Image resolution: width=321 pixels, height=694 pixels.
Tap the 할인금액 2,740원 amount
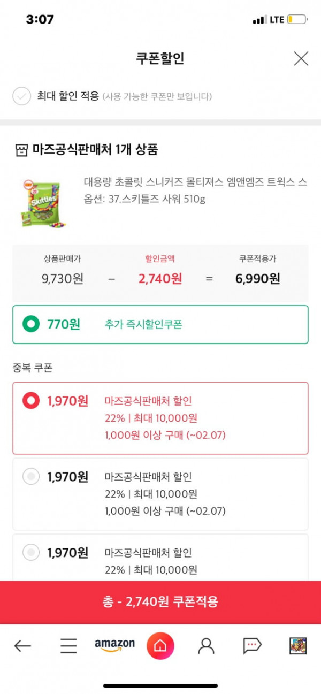[x=160, y=278]
